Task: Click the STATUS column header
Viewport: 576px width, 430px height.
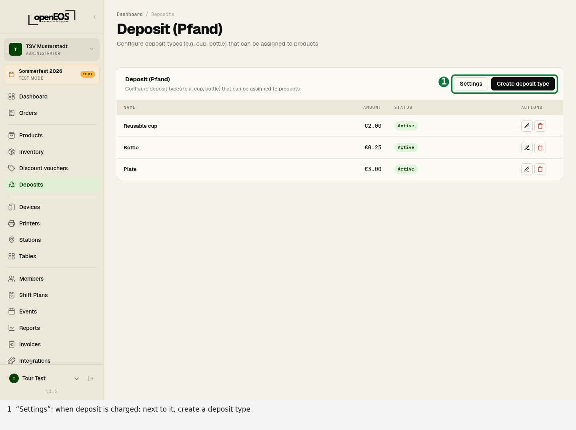Action: [x=403, y=108]
